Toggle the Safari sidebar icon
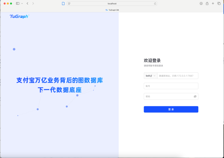224x158 pixels. point(17,4)
